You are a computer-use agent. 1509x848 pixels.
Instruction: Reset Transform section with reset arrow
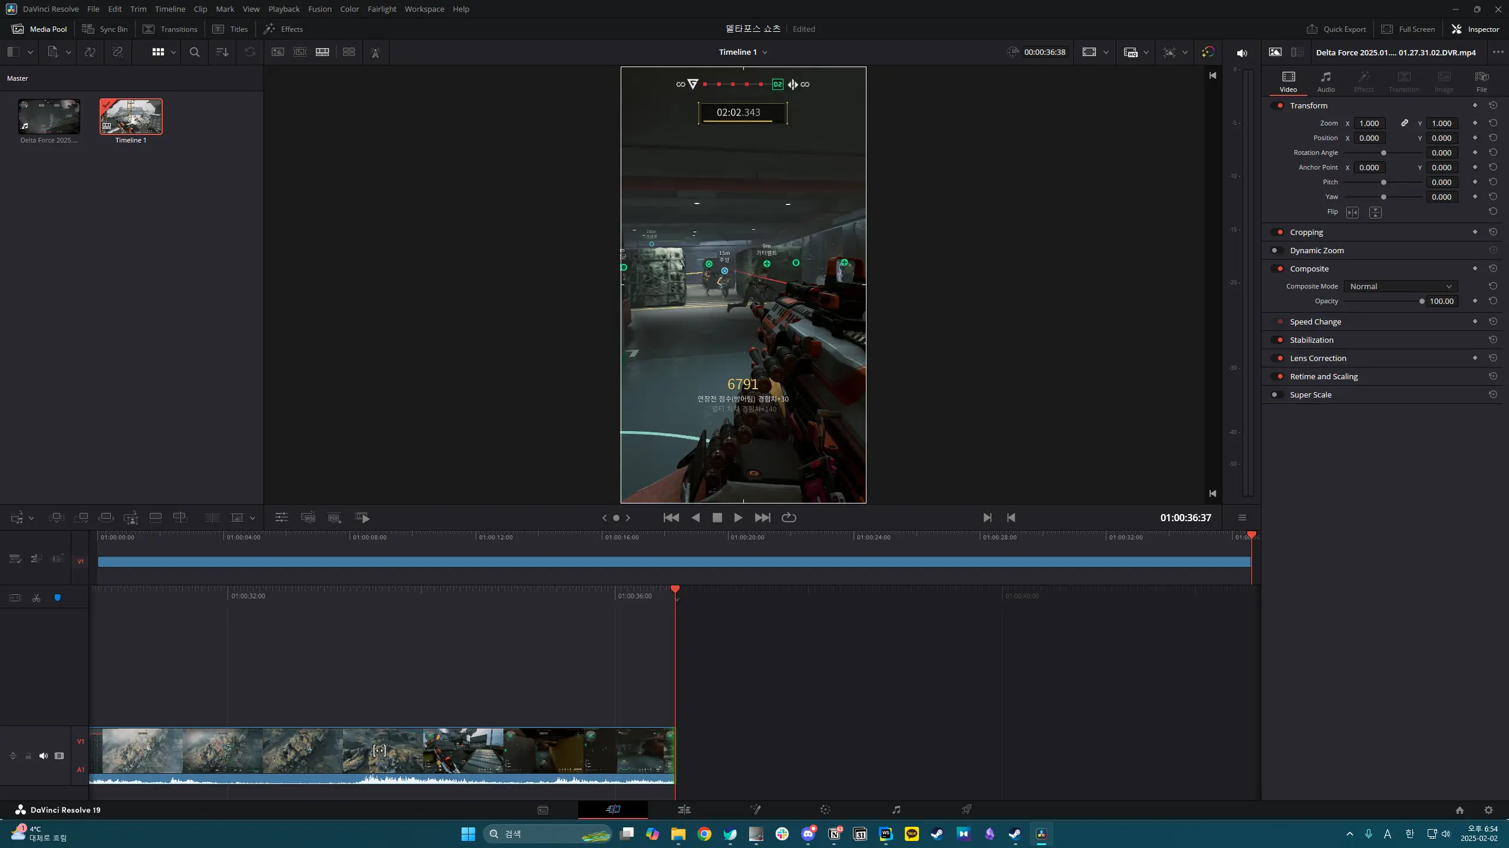coord(1492,105)
